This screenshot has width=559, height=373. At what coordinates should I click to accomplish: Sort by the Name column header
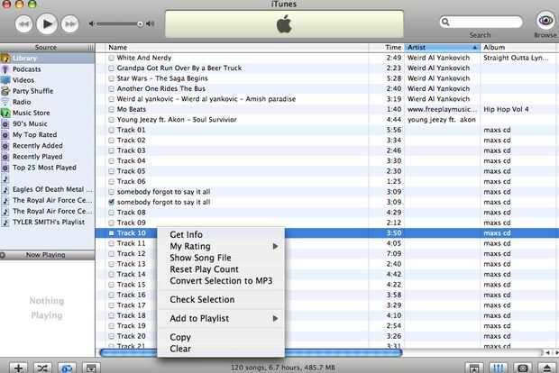click(237, 48)
